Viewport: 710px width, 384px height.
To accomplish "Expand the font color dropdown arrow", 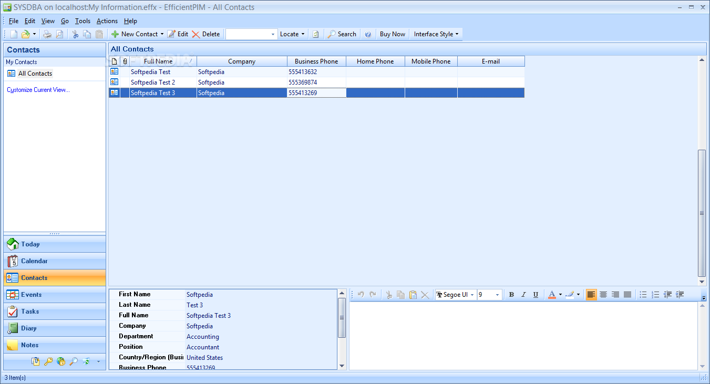I will (x=560, y=295).
